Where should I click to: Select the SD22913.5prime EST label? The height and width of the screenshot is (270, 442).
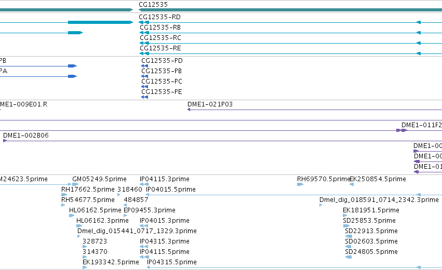click(x=371, y=231)
